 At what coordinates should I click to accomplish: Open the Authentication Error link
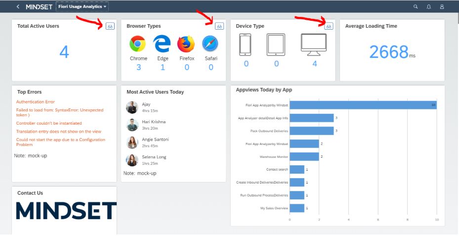(x=36, y=102)
